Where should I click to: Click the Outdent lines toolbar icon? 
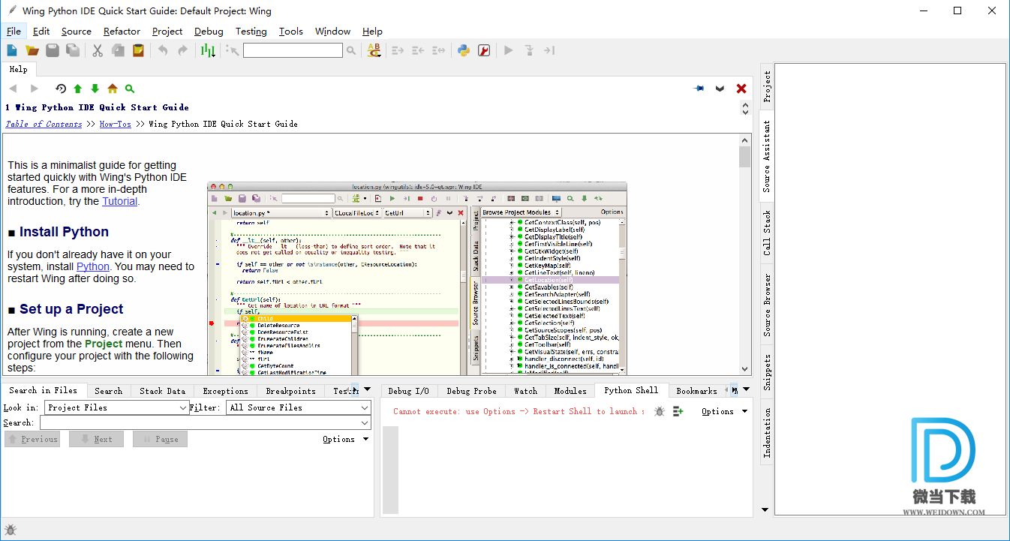[418, 50]
